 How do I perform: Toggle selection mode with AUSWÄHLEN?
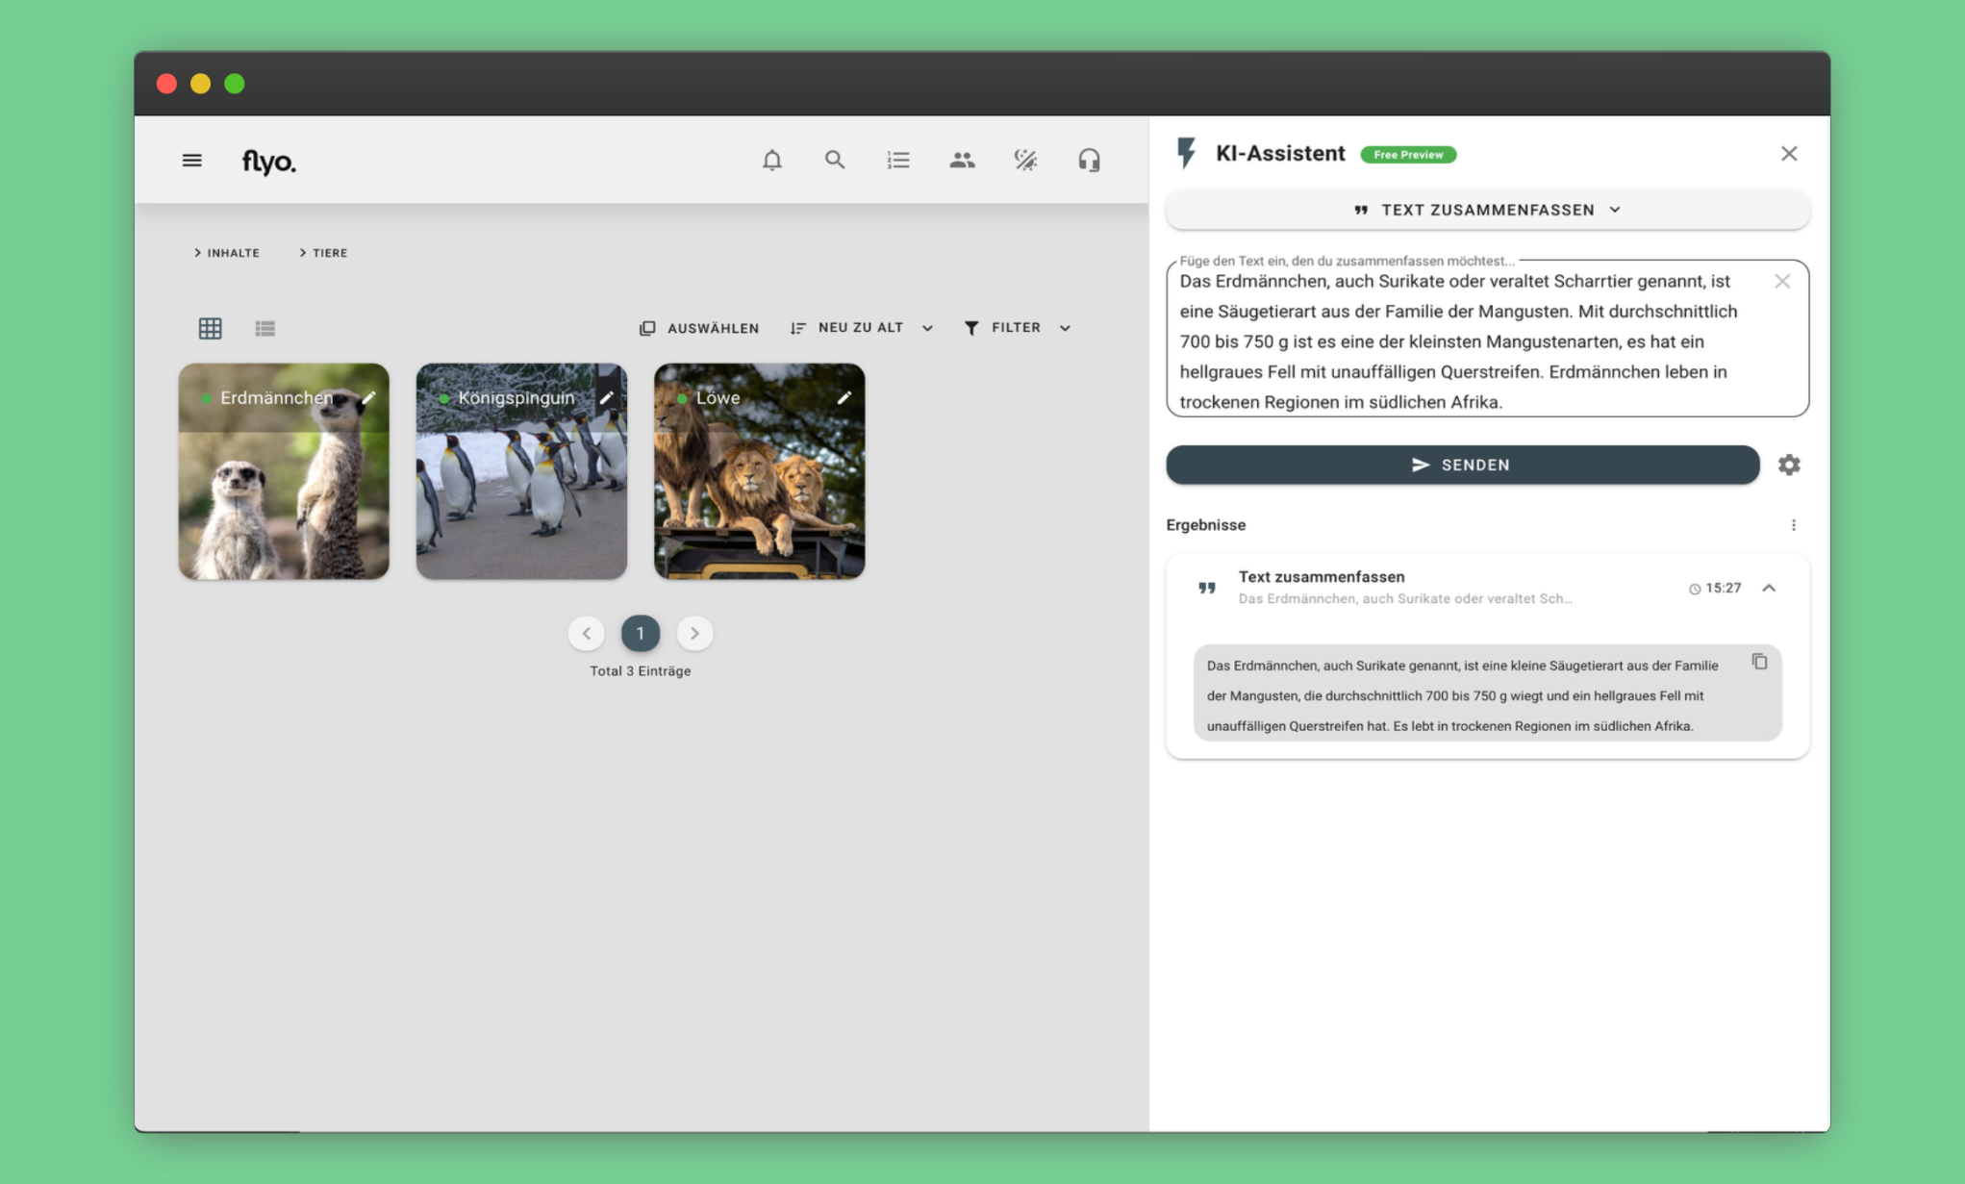[x=699, y=327]
